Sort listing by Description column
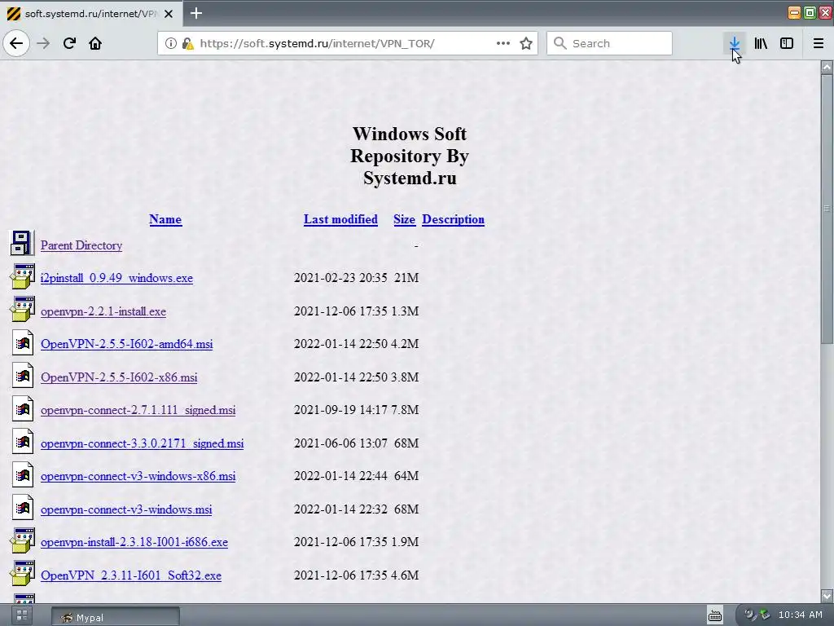Screen dimensions: 834x626 (453, 219)
